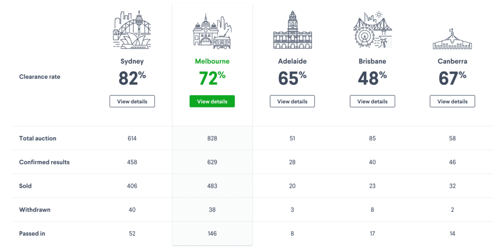The image size is (502, 252).
Task: Select the Brisbane city heading
Action: [x=373, y=61]
